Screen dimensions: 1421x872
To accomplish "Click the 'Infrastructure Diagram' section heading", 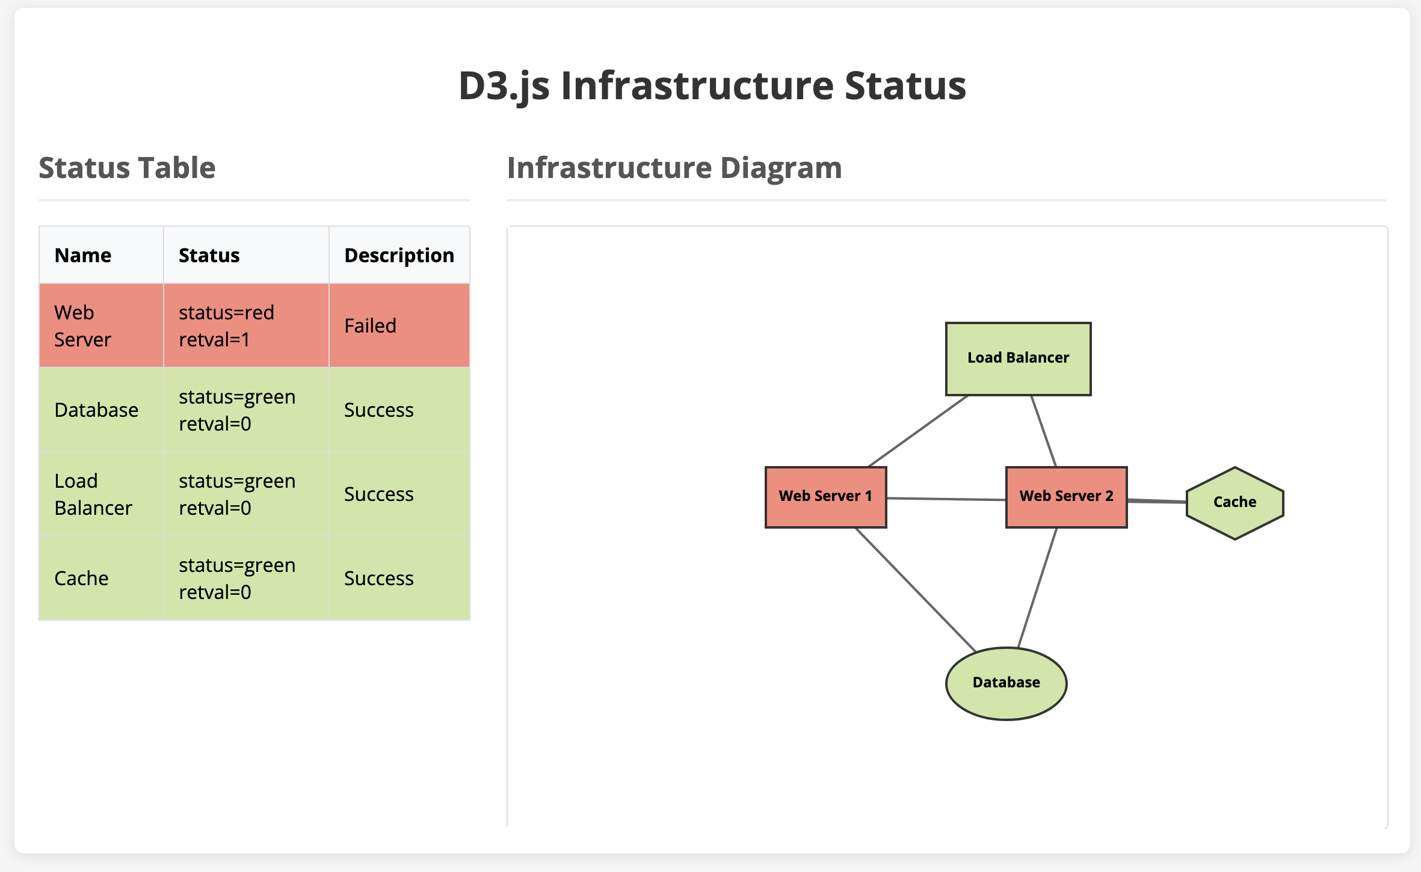I will coord(674,168).
